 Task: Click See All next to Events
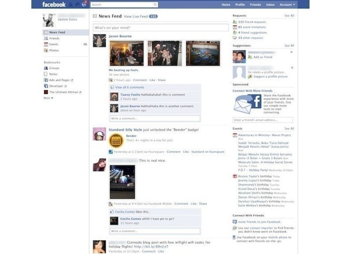coord(289,129)
